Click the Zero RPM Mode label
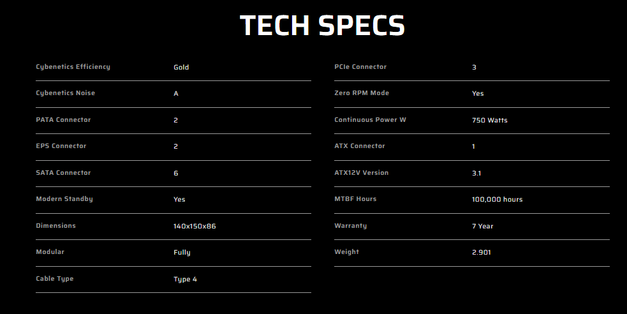 click(362, 93)
